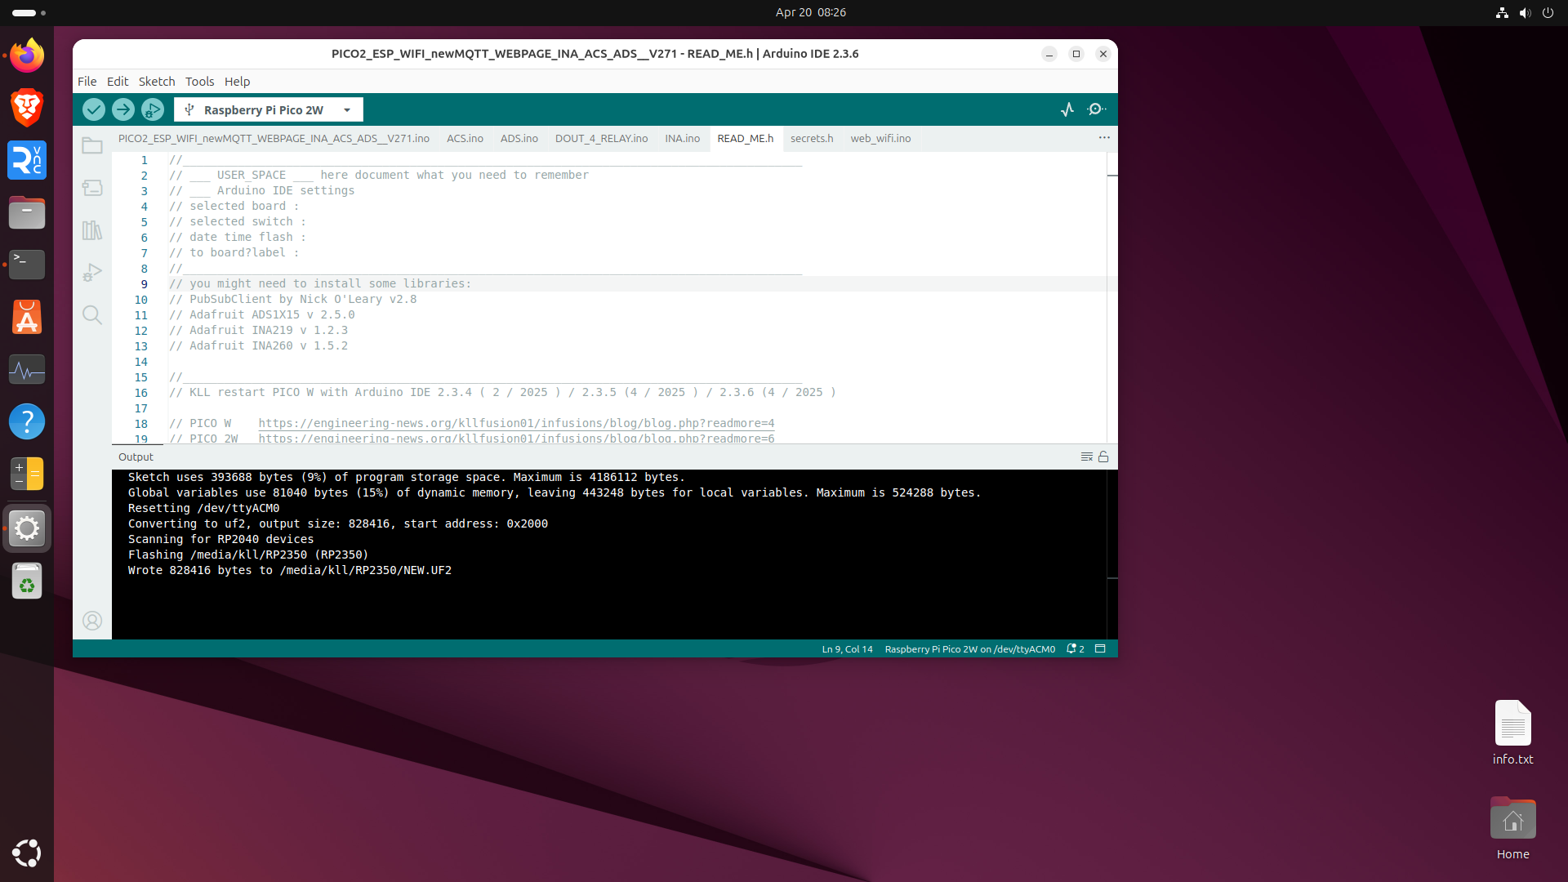Image resolution: width=1568 pixels, height=882 pixels.
Task: Open Ubuntu App Center from the dock
Action: click(x=27, y=317)
